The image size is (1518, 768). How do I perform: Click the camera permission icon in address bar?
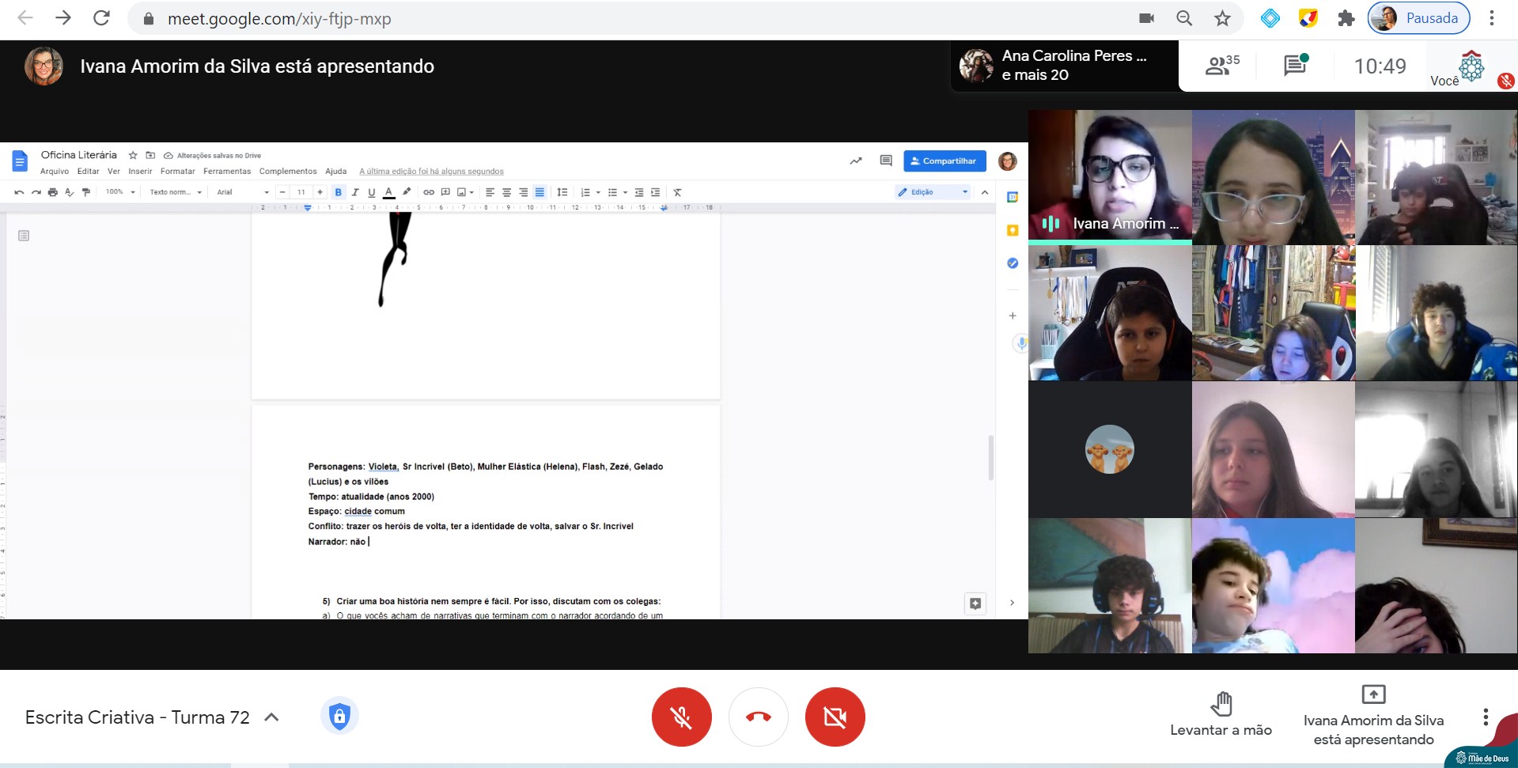pos(1146,18)
